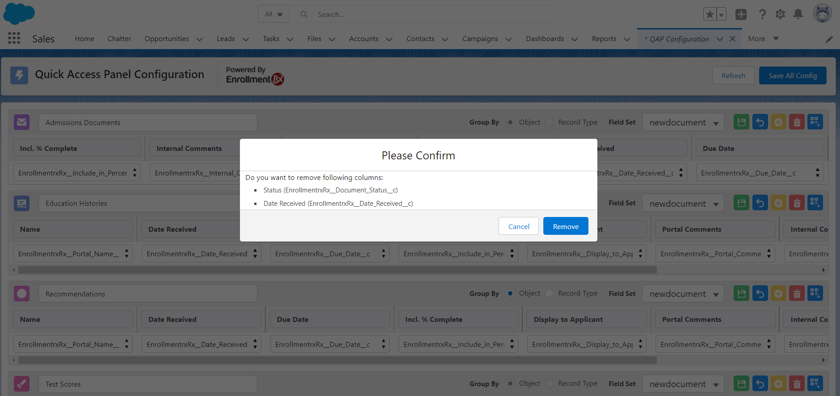840x396 pixels.
Task: Click the blue undo icon in Recommendations row
Action: point(760,293)
